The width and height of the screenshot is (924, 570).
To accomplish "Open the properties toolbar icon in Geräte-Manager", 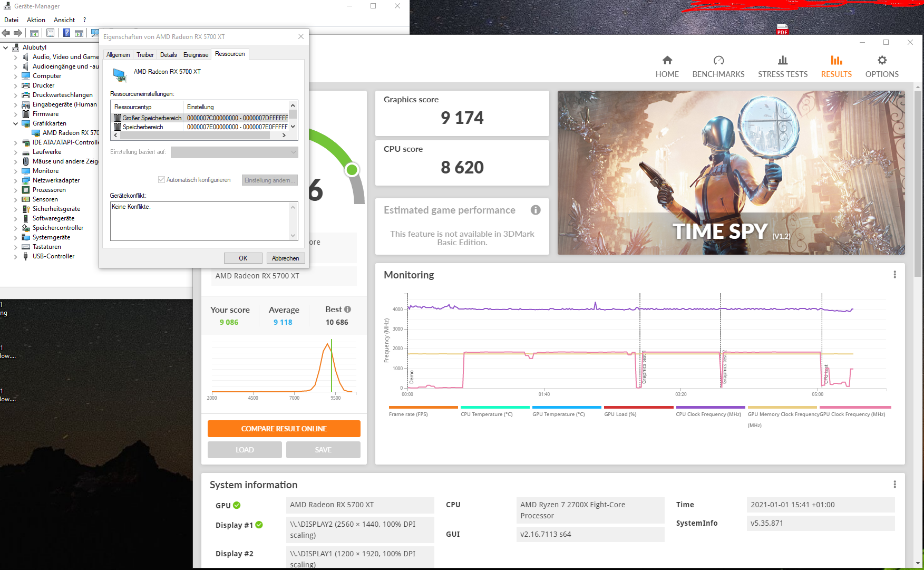I will pos(51,33).
